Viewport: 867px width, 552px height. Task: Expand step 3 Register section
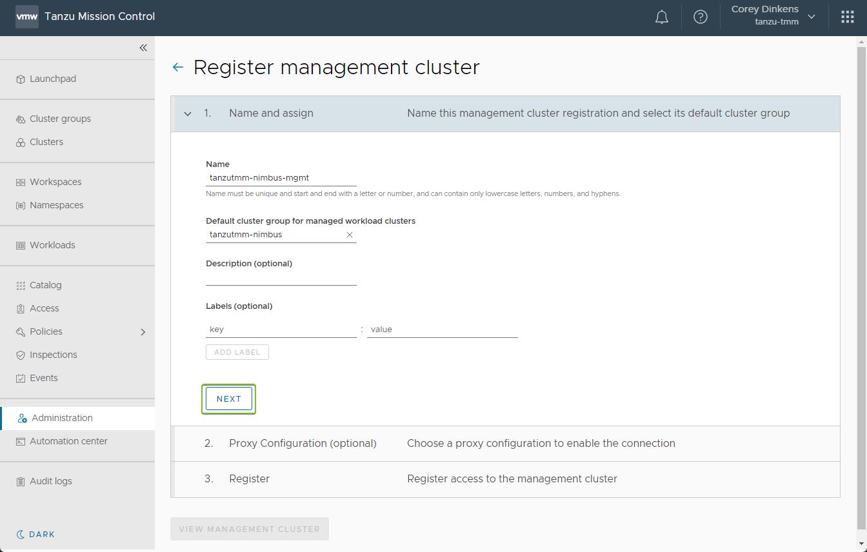pyautogui.click(x=506, y=479)
